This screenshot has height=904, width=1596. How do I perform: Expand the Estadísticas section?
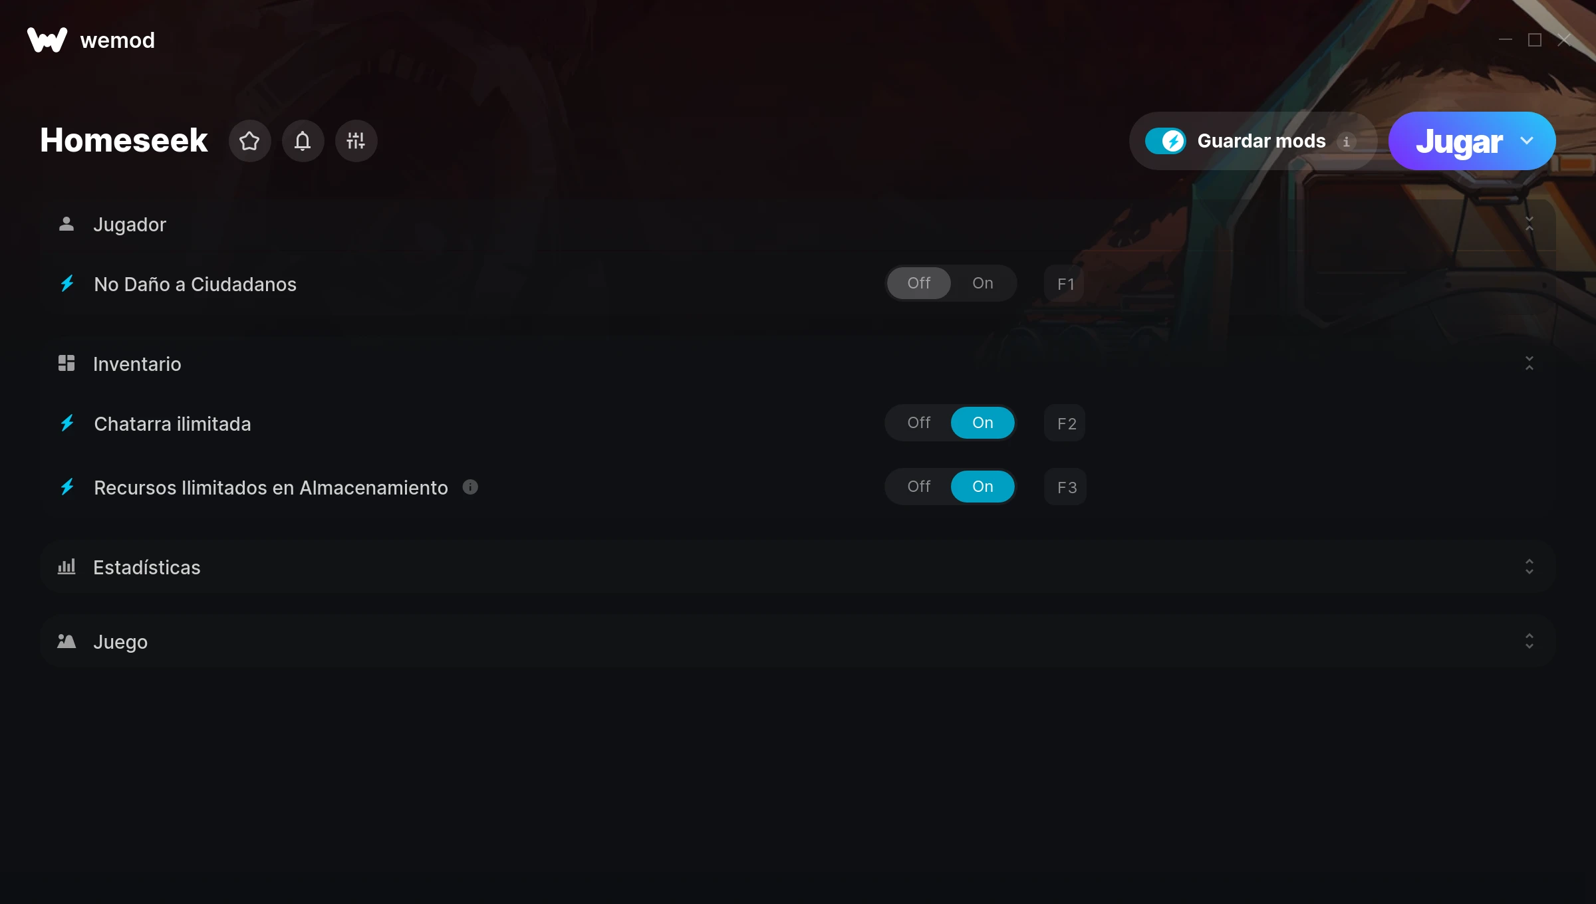coord(1529,567)
